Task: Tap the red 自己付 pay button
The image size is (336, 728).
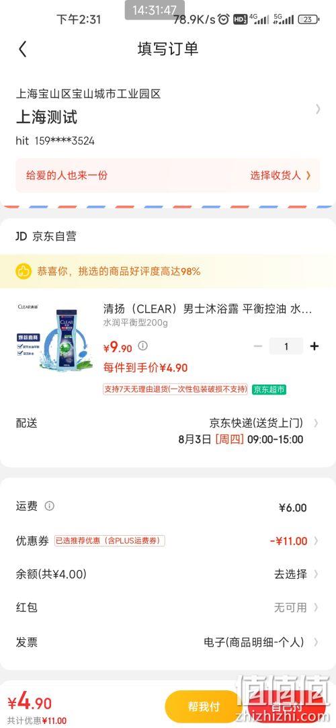Action: coord(286,707)
